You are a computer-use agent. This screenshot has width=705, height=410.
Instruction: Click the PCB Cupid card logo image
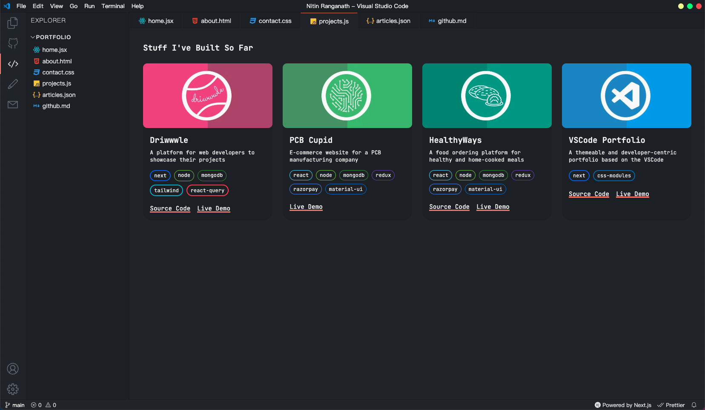click(347, 96)
